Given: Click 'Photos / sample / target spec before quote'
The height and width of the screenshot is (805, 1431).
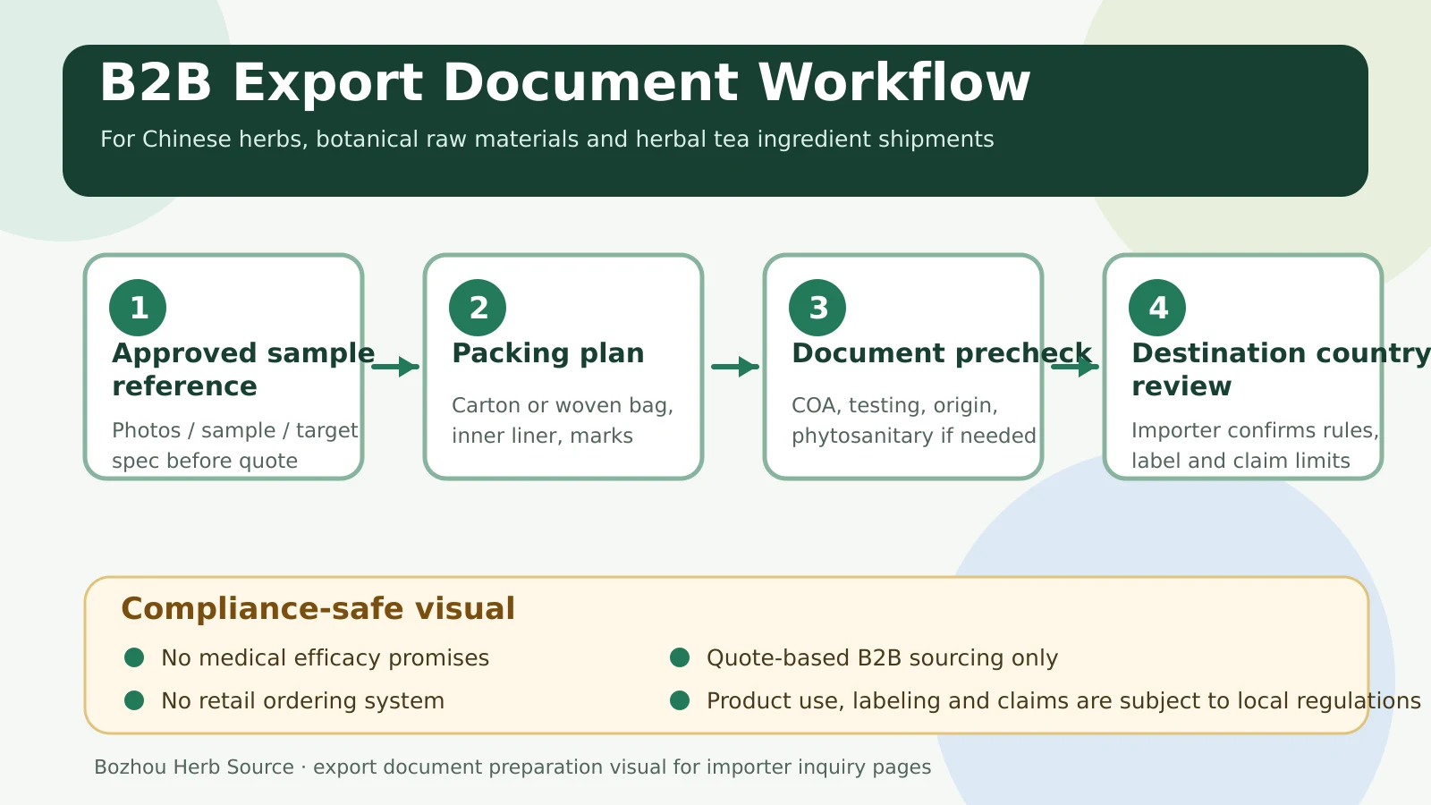Looking at the screenshot, I should 235,445.
